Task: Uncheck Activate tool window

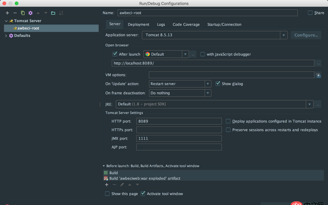Action: [x=143, y=194]
